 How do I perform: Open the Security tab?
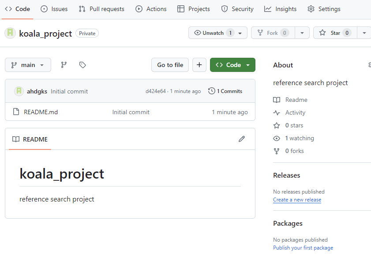click(237, 9)
